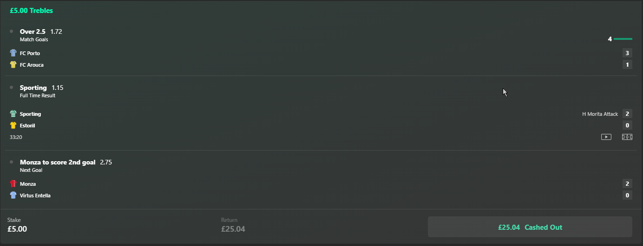Click the Sporting selection status dot

pyautogui.click(x=11, y=88)
